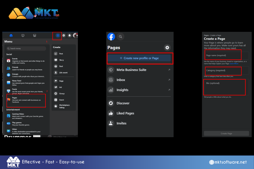Open the Pages Inbox

click(x=139, y=80)
